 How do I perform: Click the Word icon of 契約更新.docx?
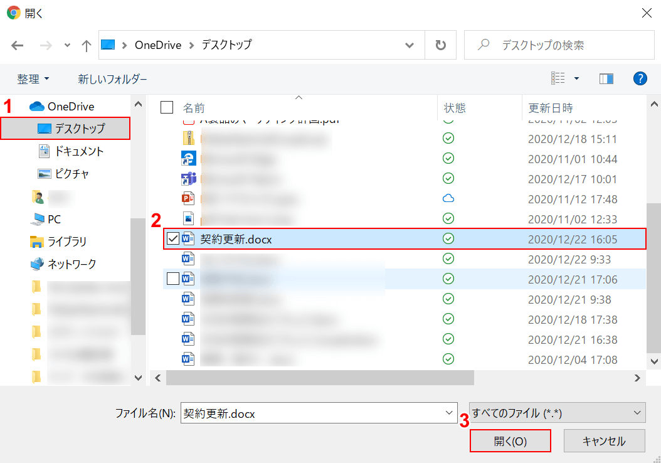pyautogui.click(x=188, y=238)
